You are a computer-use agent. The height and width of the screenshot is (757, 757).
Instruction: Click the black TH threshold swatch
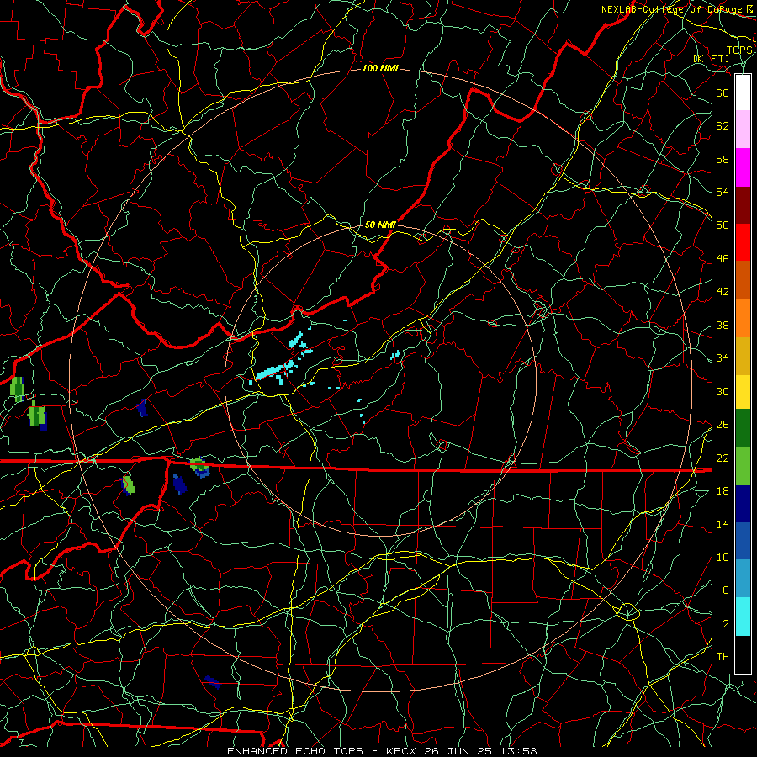click(743, 654)
